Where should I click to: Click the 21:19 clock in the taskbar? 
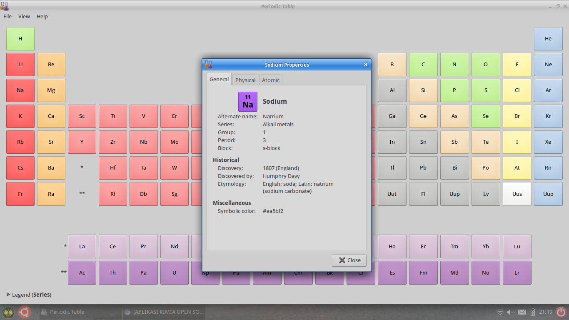546,312
